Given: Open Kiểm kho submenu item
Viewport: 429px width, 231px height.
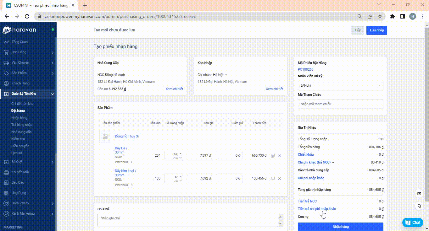Looking at the screenshot, I should tap(18, 139).
